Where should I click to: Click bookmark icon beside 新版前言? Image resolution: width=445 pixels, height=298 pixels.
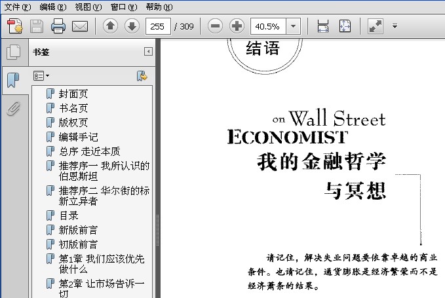click(x=50, y=230)
